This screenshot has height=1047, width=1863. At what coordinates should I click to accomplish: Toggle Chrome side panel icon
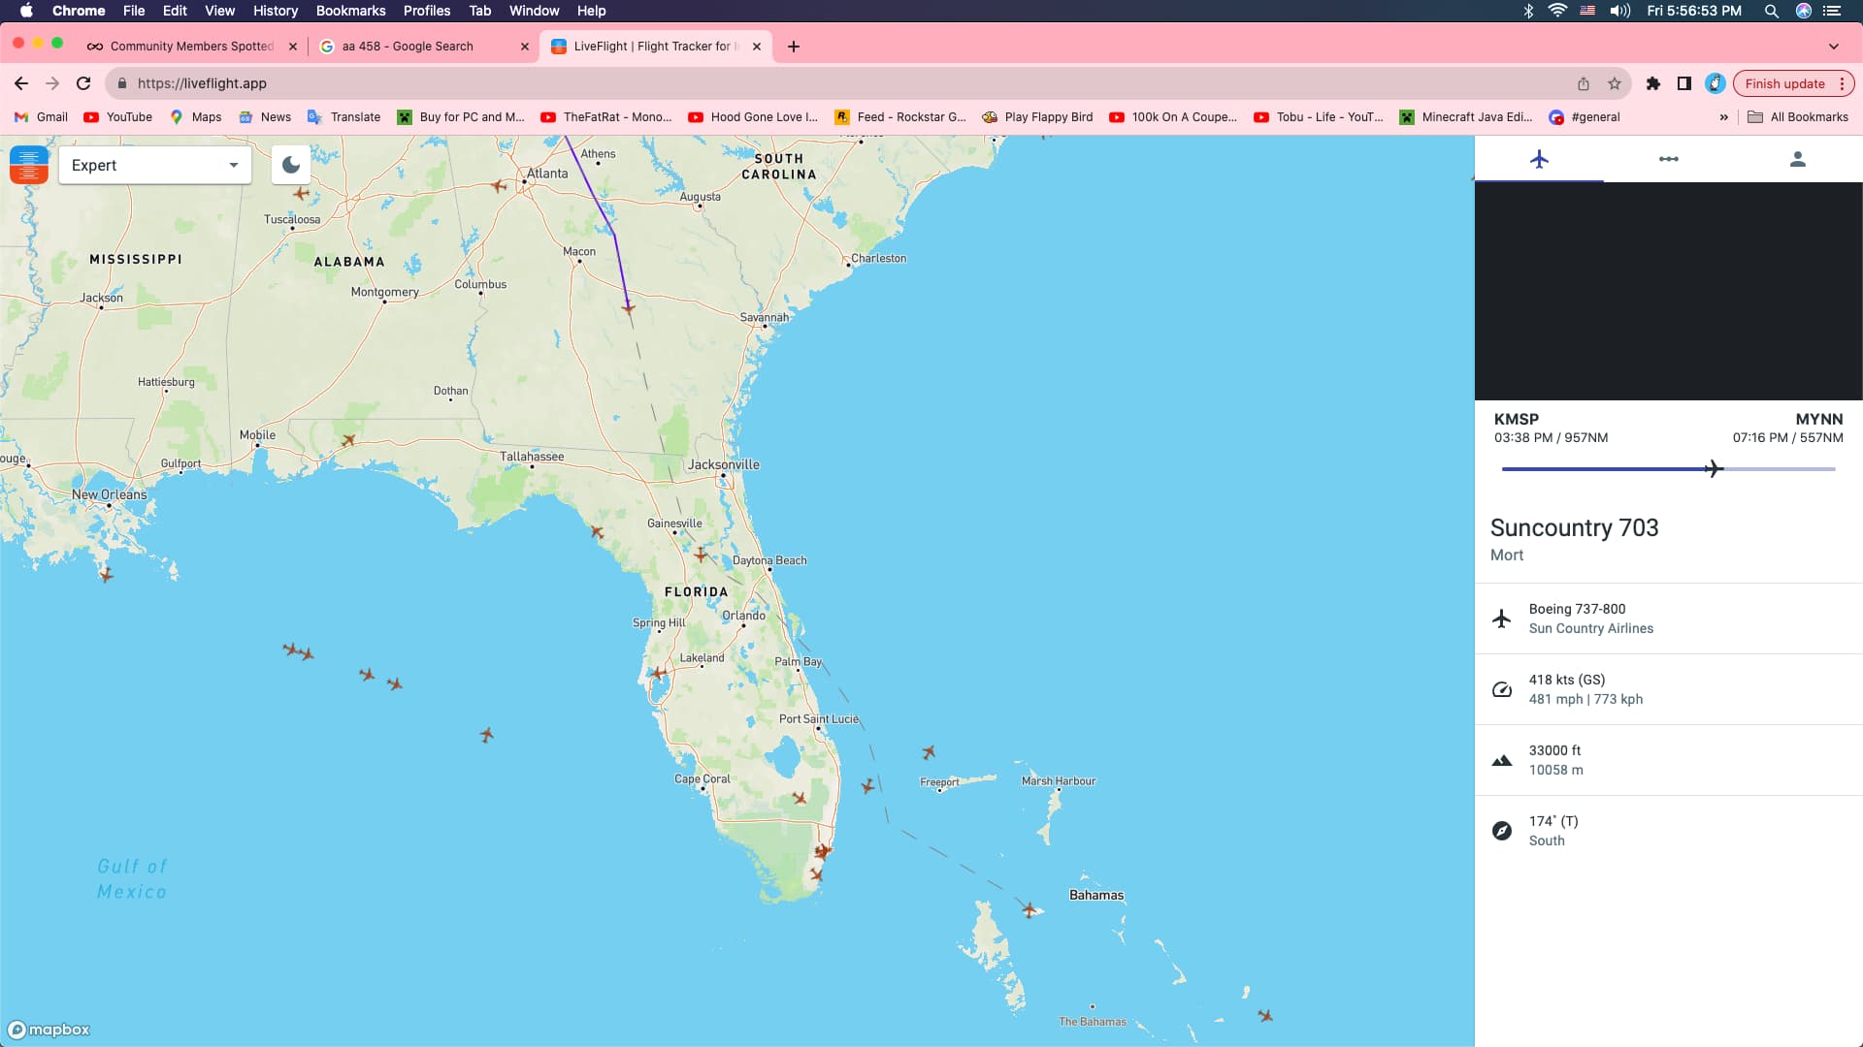(1684, 83)
